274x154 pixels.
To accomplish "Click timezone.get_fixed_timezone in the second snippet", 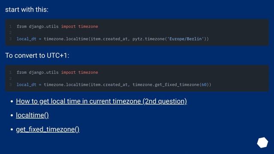I will 166,85.
